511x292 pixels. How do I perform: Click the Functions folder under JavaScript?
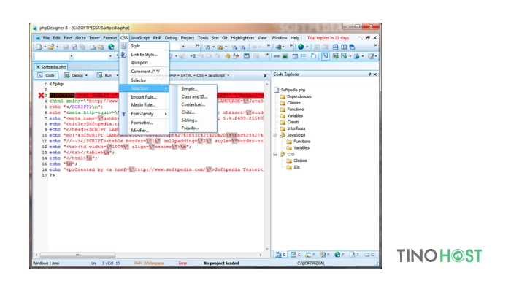(299, 142)
